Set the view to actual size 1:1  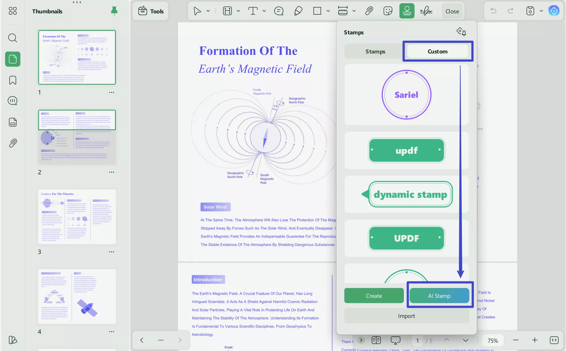[x=554, y=340]
